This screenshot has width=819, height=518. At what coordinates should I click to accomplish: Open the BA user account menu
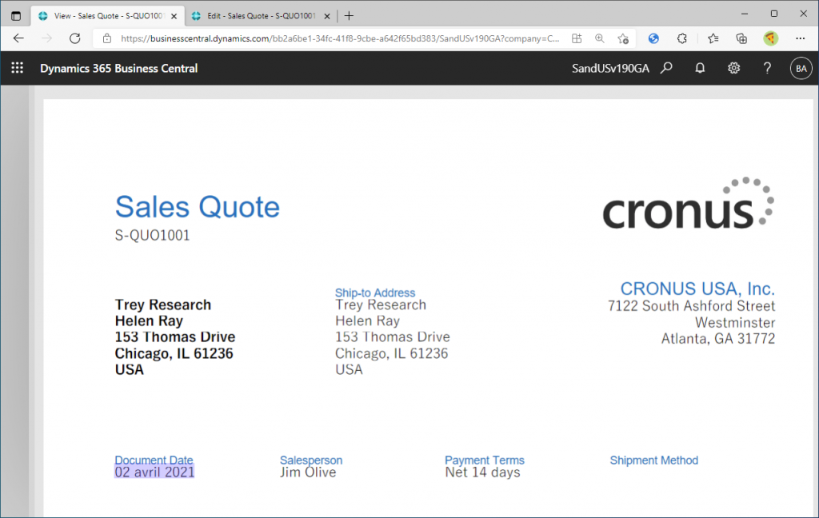[x=801, y=69]
